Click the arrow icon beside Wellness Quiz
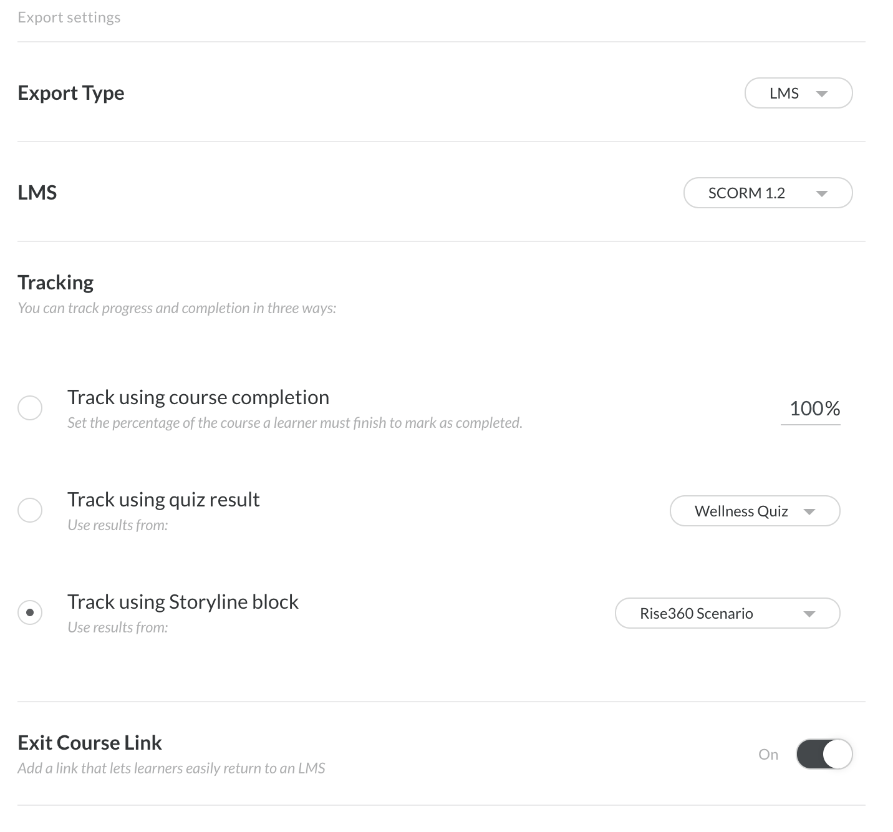This screenshot has height=832, width=893. tap(809, 511)
